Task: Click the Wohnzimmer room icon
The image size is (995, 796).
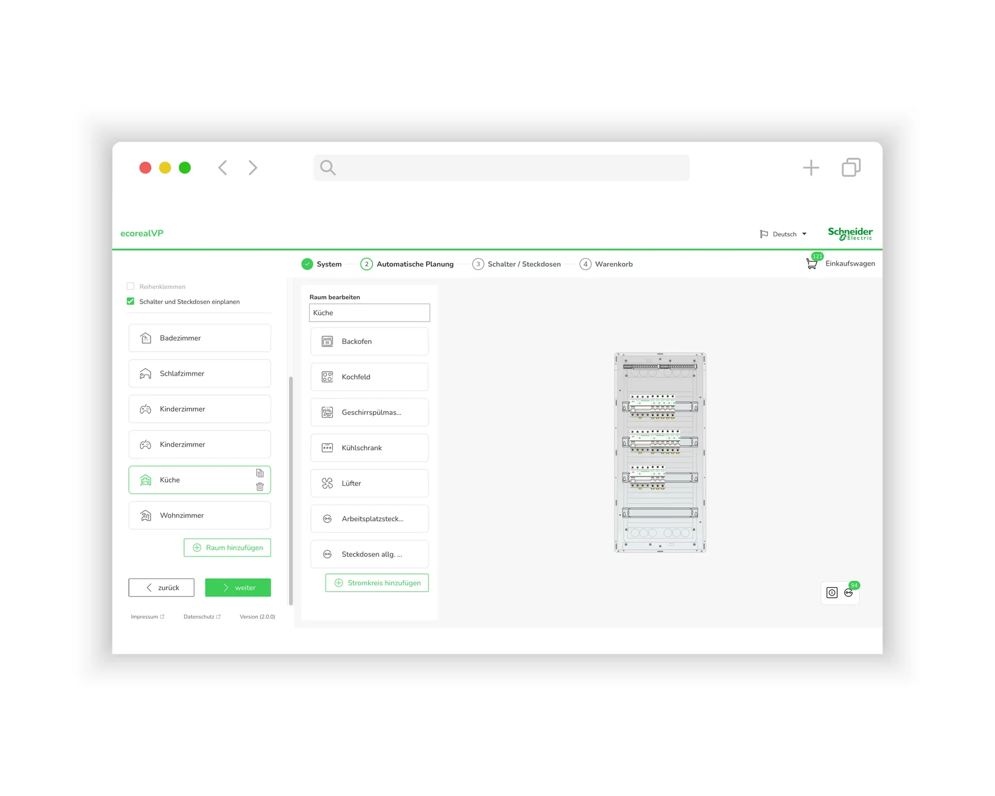Action: click(146, 516)
